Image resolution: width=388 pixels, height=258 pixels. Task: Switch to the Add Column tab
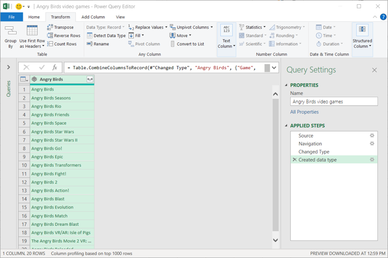point(93,17)
